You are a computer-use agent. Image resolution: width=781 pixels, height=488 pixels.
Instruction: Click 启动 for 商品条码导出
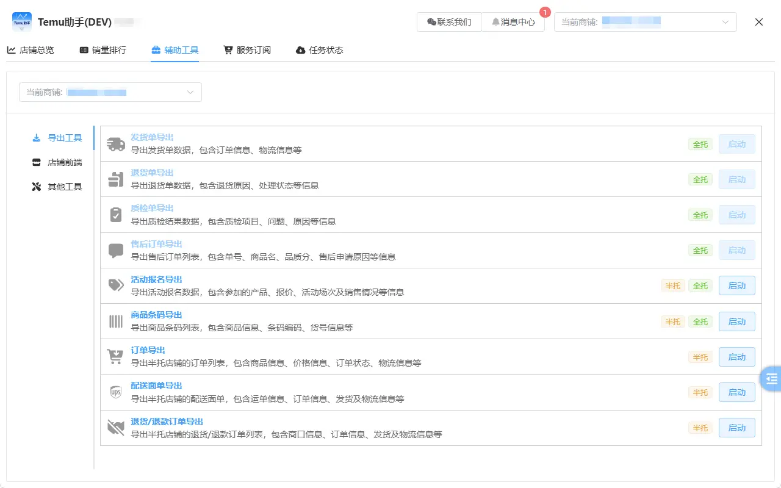pyautogui.click(x=737, y=321)
